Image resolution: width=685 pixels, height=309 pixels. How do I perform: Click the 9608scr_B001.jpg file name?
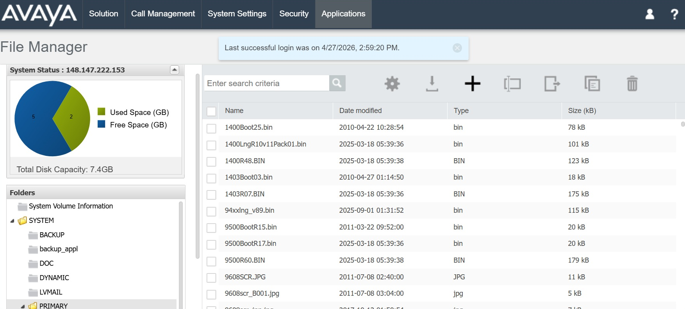pyautogui.click(x=252, y=293)
